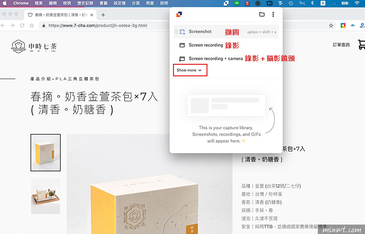Open the 說明 menu
This screenshot has width=365, height=234.
pos(164,3)
